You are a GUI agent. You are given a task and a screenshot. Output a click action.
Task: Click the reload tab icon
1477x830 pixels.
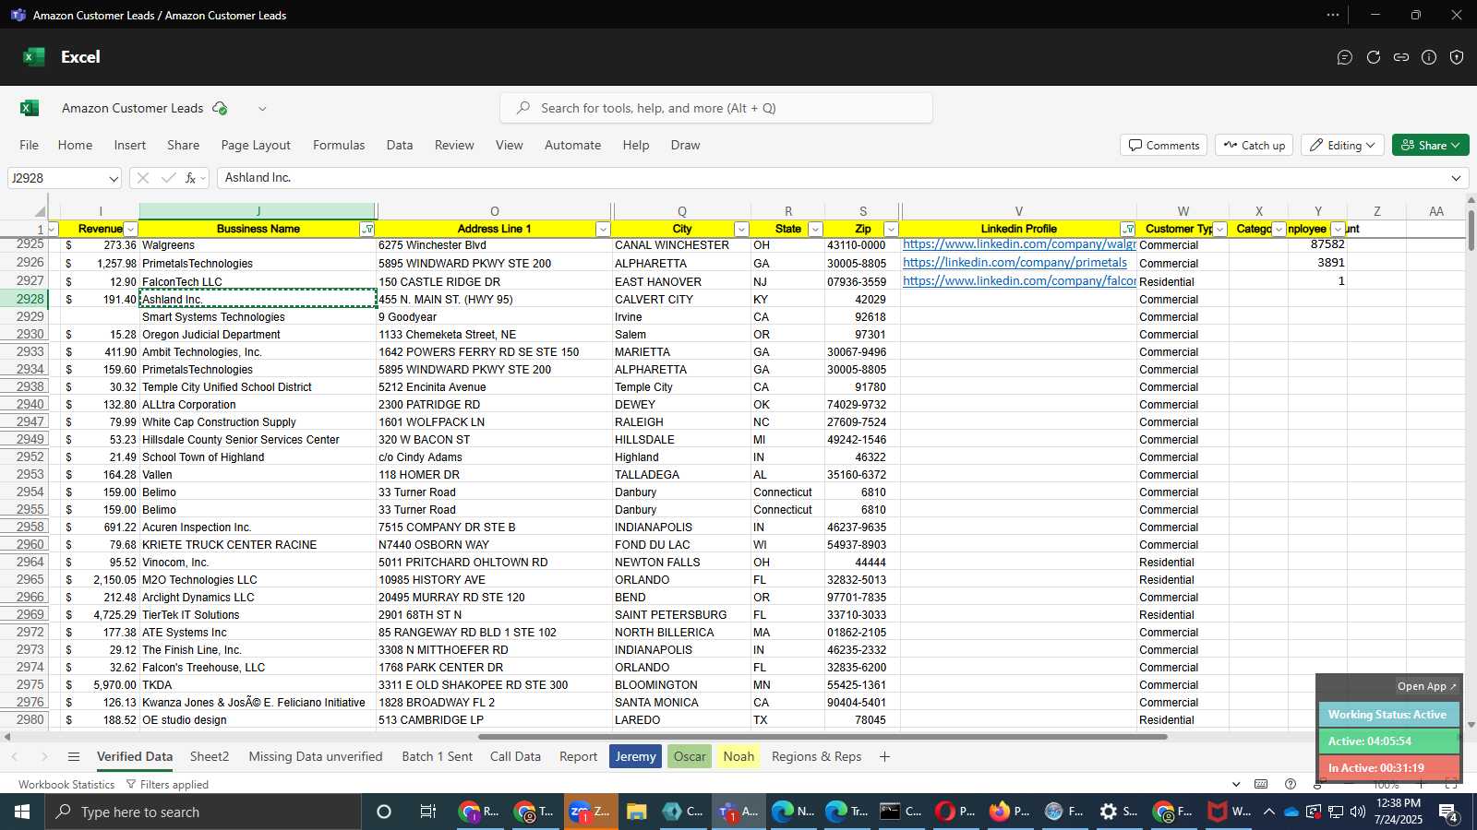1374,57
